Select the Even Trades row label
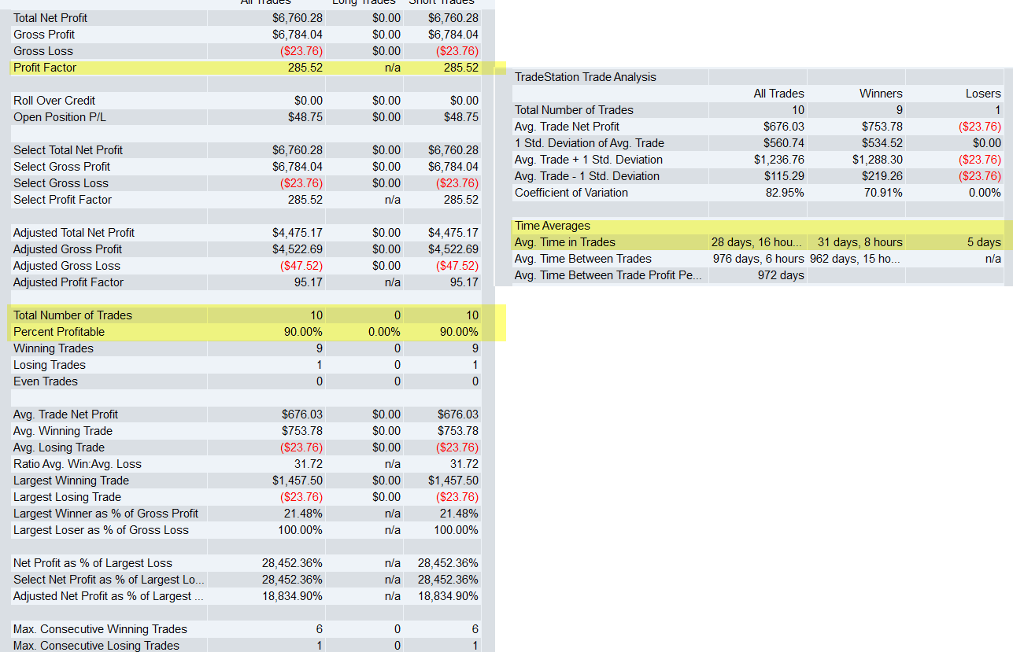Viewport: 1013px width, 652px height. 46,381
